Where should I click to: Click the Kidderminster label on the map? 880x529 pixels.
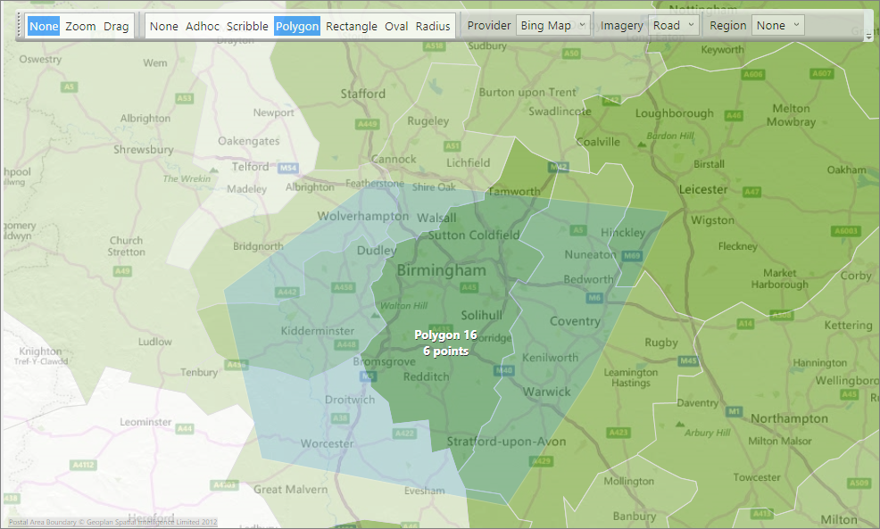tap(318, 331)
